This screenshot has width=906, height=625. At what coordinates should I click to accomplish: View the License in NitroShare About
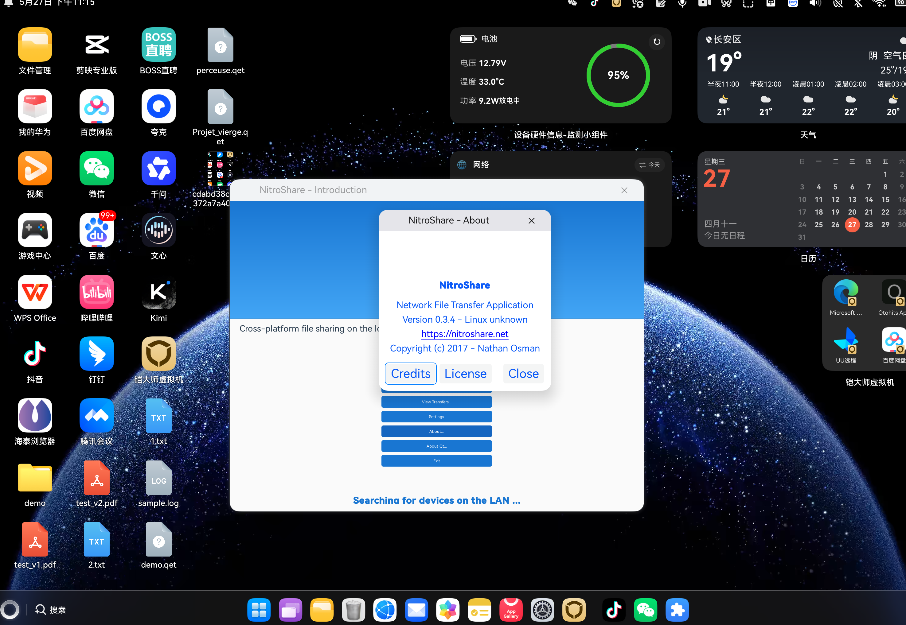[465, 374]
